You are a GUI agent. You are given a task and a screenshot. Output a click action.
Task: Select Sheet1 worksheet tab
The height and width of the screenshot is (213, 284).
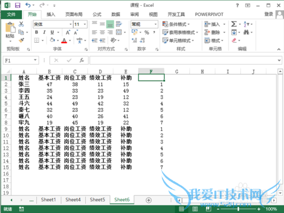(x=48, y=200)
